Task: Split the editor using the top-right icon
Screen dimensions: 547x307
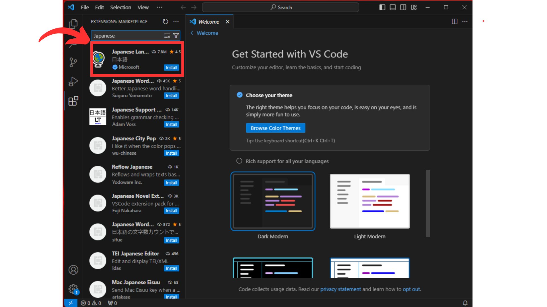Action: [454, 22]
